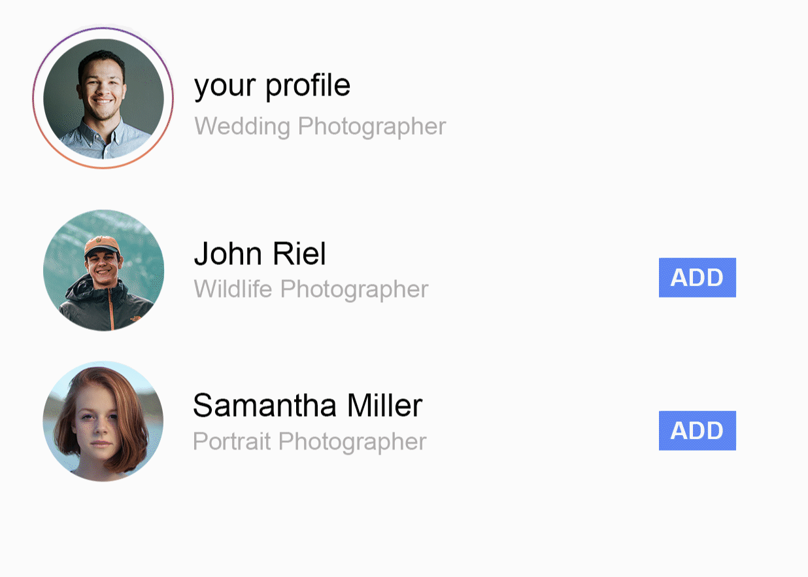Open the Samantha Miller name link
The height and width of the screenshot is (577, 808).
pos(308,406)
